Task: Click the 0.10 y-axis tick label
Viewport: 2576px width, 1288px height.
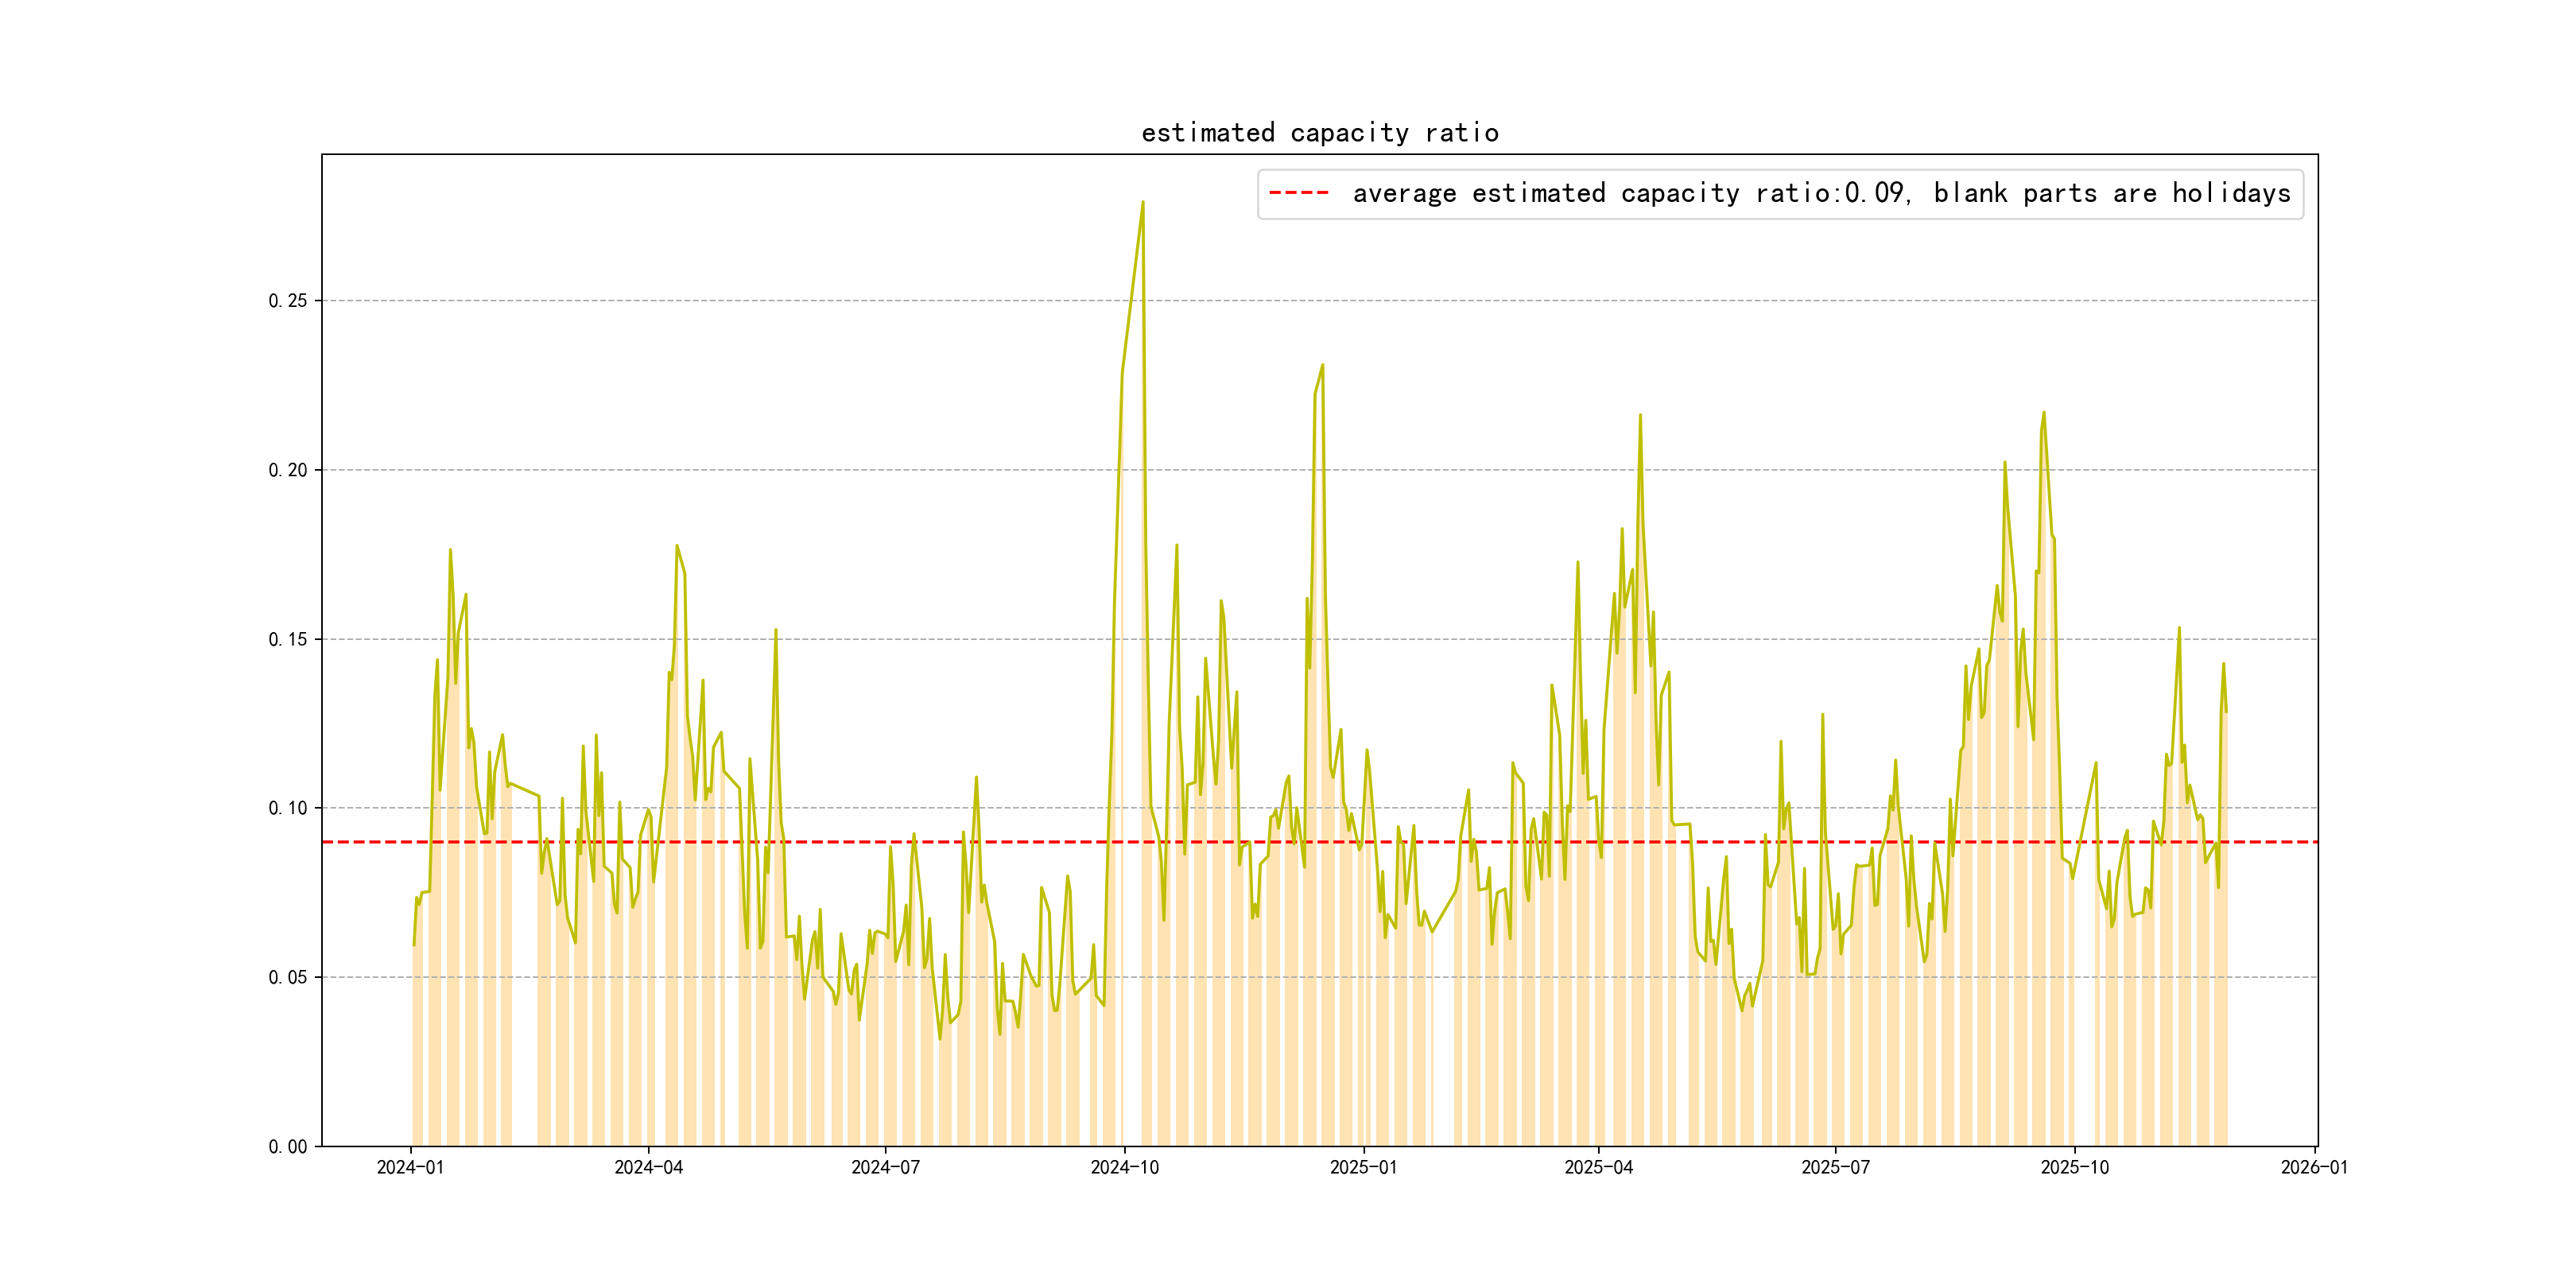Action: (287, 808)
